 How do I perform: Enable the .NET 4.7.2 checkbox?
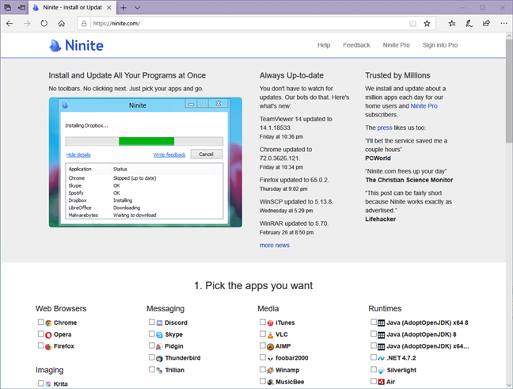click(x=374, y=357)
